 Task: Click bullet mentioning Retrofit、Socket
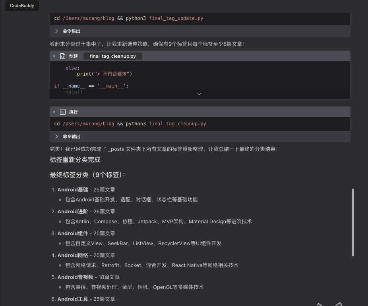point(152,265)
